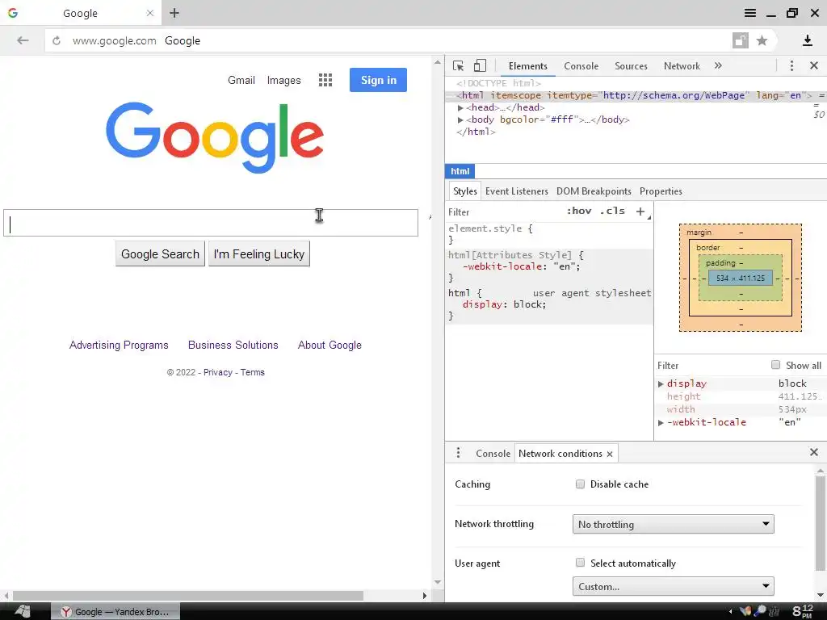This screenshot has width=827, height=620.
Task: Click the browser back arrow
Action: click(x=22, y=40)
